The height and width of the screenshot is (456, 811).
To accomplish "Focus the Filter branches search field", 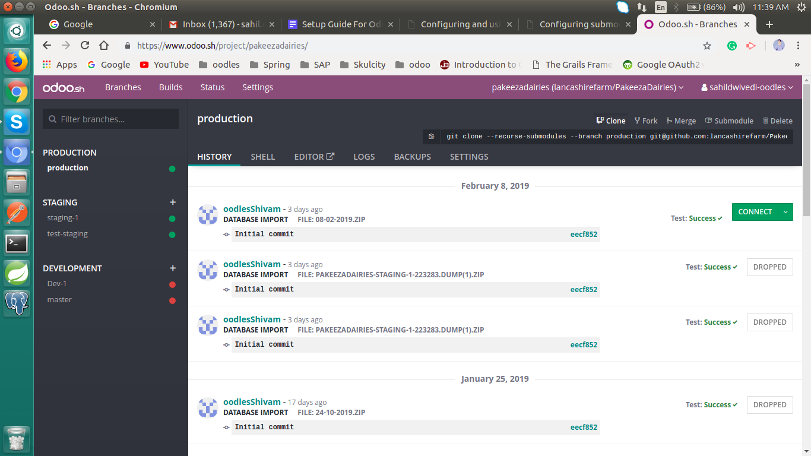I will click(110, 119).
